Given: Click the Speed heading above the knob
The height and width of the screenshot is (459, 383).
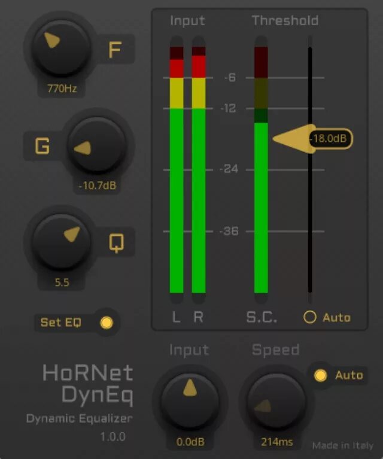Looking at the screenshot, I should click(275, 350).
